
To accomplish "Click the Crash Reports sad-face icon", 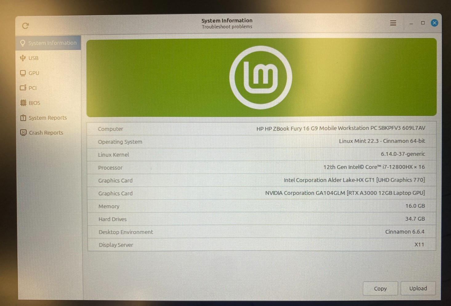I will (x=23, y=132).
